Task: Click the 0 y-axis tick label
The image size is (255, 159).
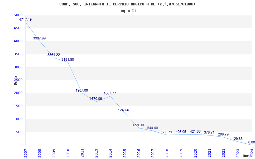Action: [21, 145]
